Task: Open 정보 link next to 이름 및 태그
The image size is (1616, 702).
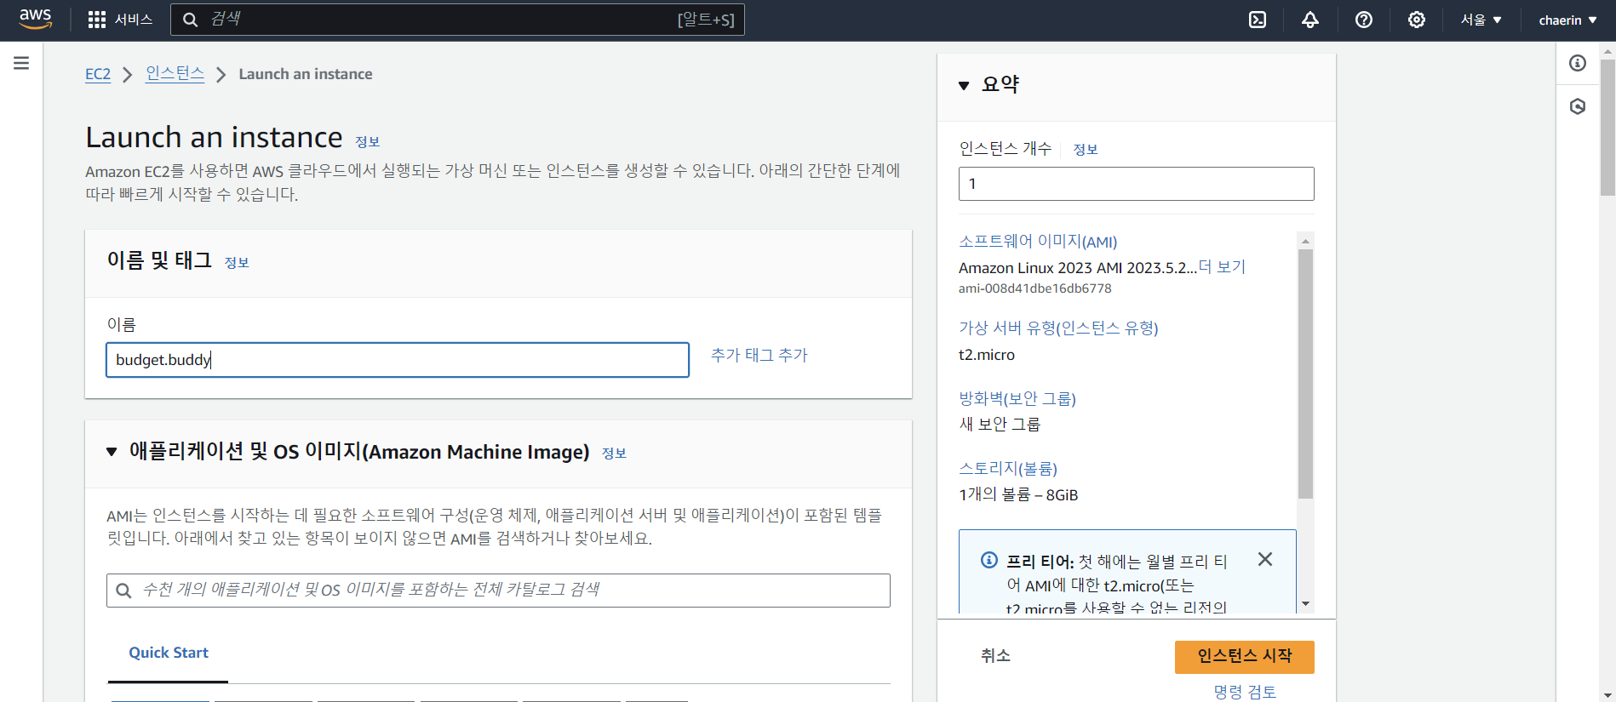Action: click(237, 263)
